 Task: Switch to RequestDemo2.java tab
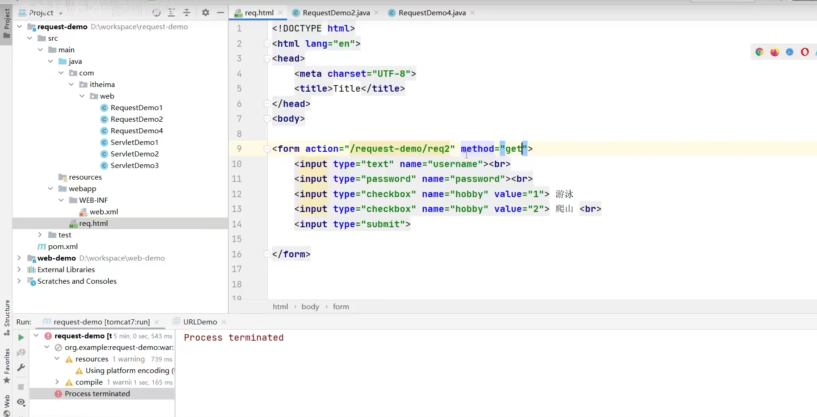(336, 13)
